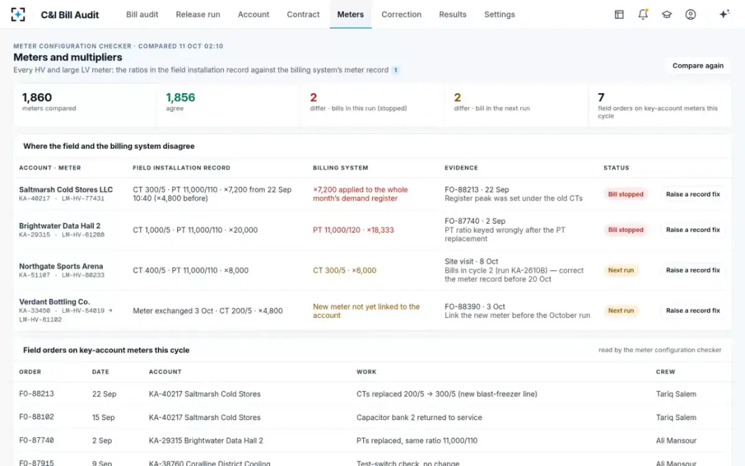The width and height of the screenshot is (745, 466).
Task: Click evidence FO-88390 · 3 Oct
Action: (x=475, y=306)
